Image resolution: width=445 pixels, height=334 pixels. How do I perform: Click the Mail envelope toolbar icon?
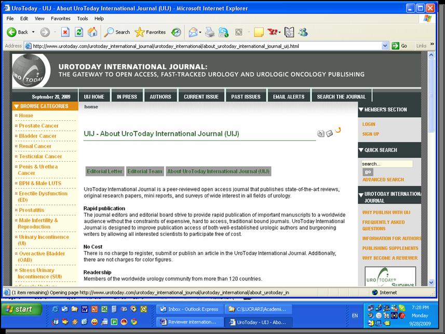[193, 32]
